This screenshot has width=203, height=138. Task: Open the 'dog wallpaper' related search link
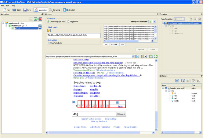tap(81, 93)
